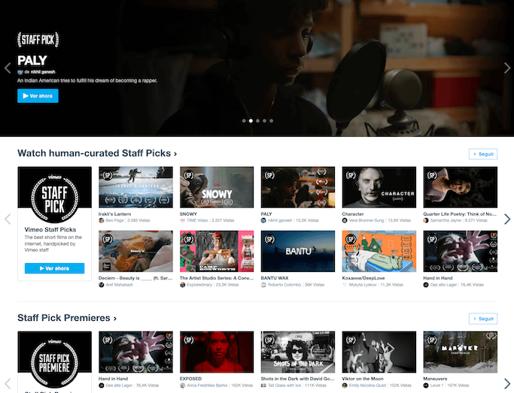Open Viktor on the Moon video thumbnail
This screenshot has width=514, height=393.
coord(379,352)
